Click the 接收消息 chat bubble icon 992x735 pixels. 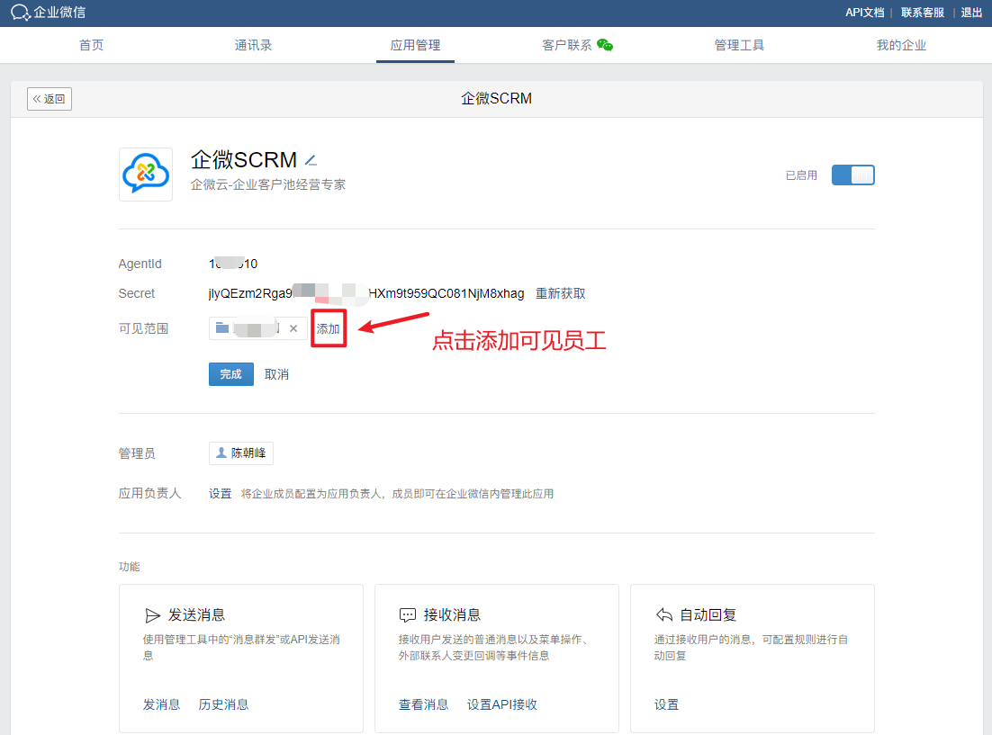point(408,615)
